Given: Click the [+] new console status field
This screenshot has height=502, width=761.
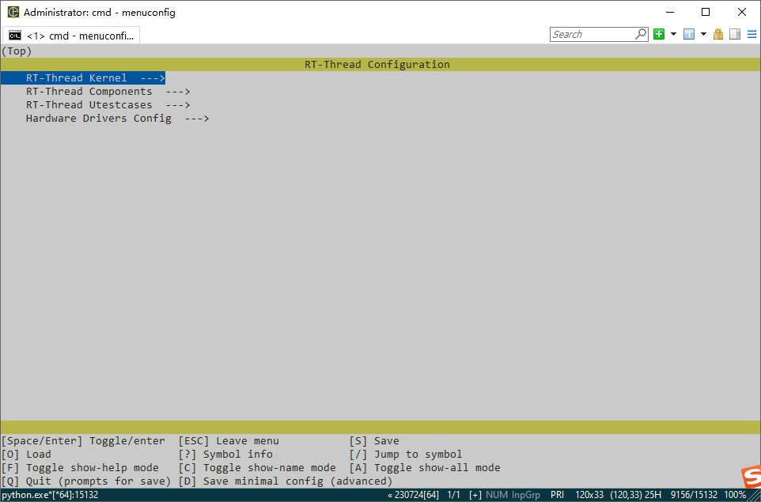Looking at the screenshot, I should click(475, 495).
